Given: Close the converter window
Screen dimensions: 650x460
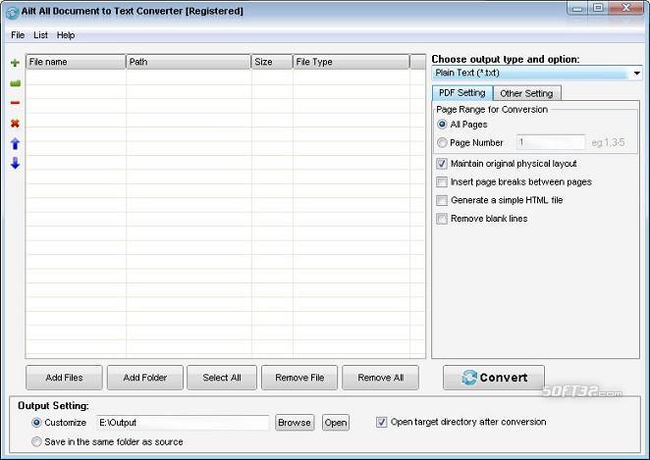Looking at the screenshot, I should pos(626,8).
